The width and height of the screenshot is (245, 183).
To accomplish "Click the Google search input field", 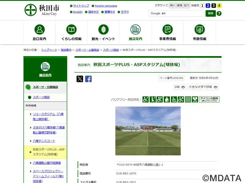I will pos(176,13).
